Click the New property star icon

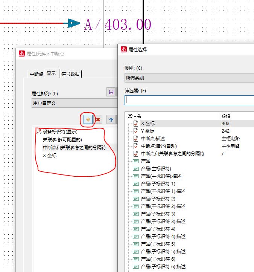[x=88, y=119]
